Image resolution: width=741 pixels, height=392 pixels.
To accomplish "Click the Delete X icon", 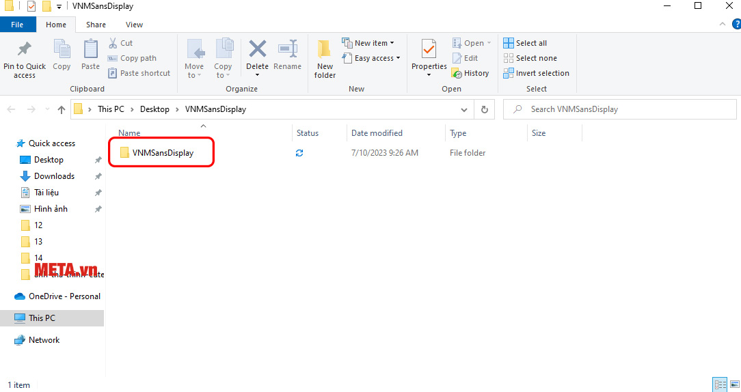I will tap(258, 48).
